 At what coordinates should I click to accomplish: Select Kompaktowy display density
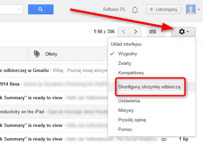pyautogui.click(x=152, y=73)
